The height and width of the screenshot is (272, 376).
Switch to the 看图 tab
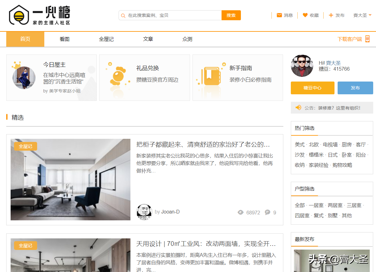[x=65, y=39]
